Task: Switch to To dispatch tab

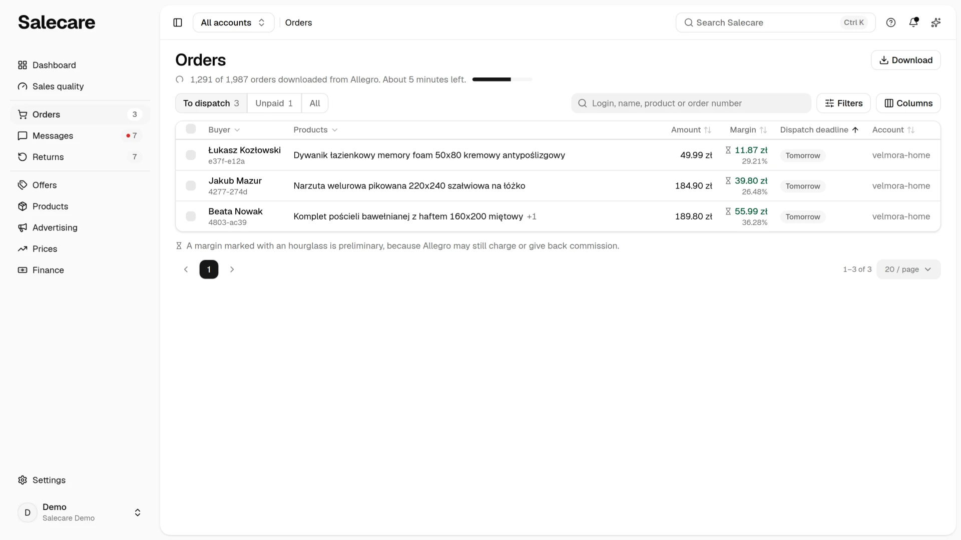Action: 211,103
